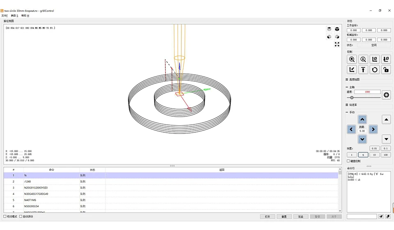This screenshot has width=394, height=230.
Task: Set top view with top-right cube icon
Action: click(337, 29)
